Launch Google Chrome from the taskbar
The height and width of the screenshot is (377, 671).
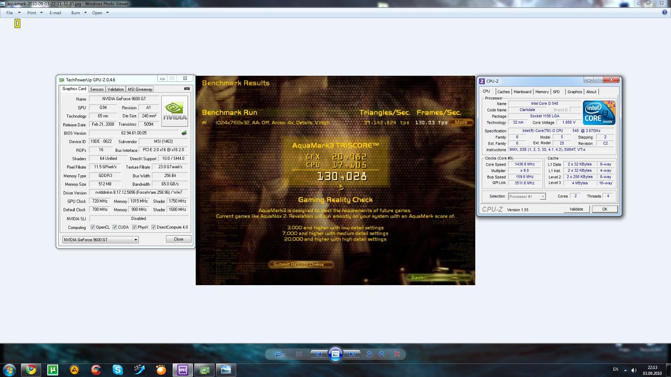(31, 370)
